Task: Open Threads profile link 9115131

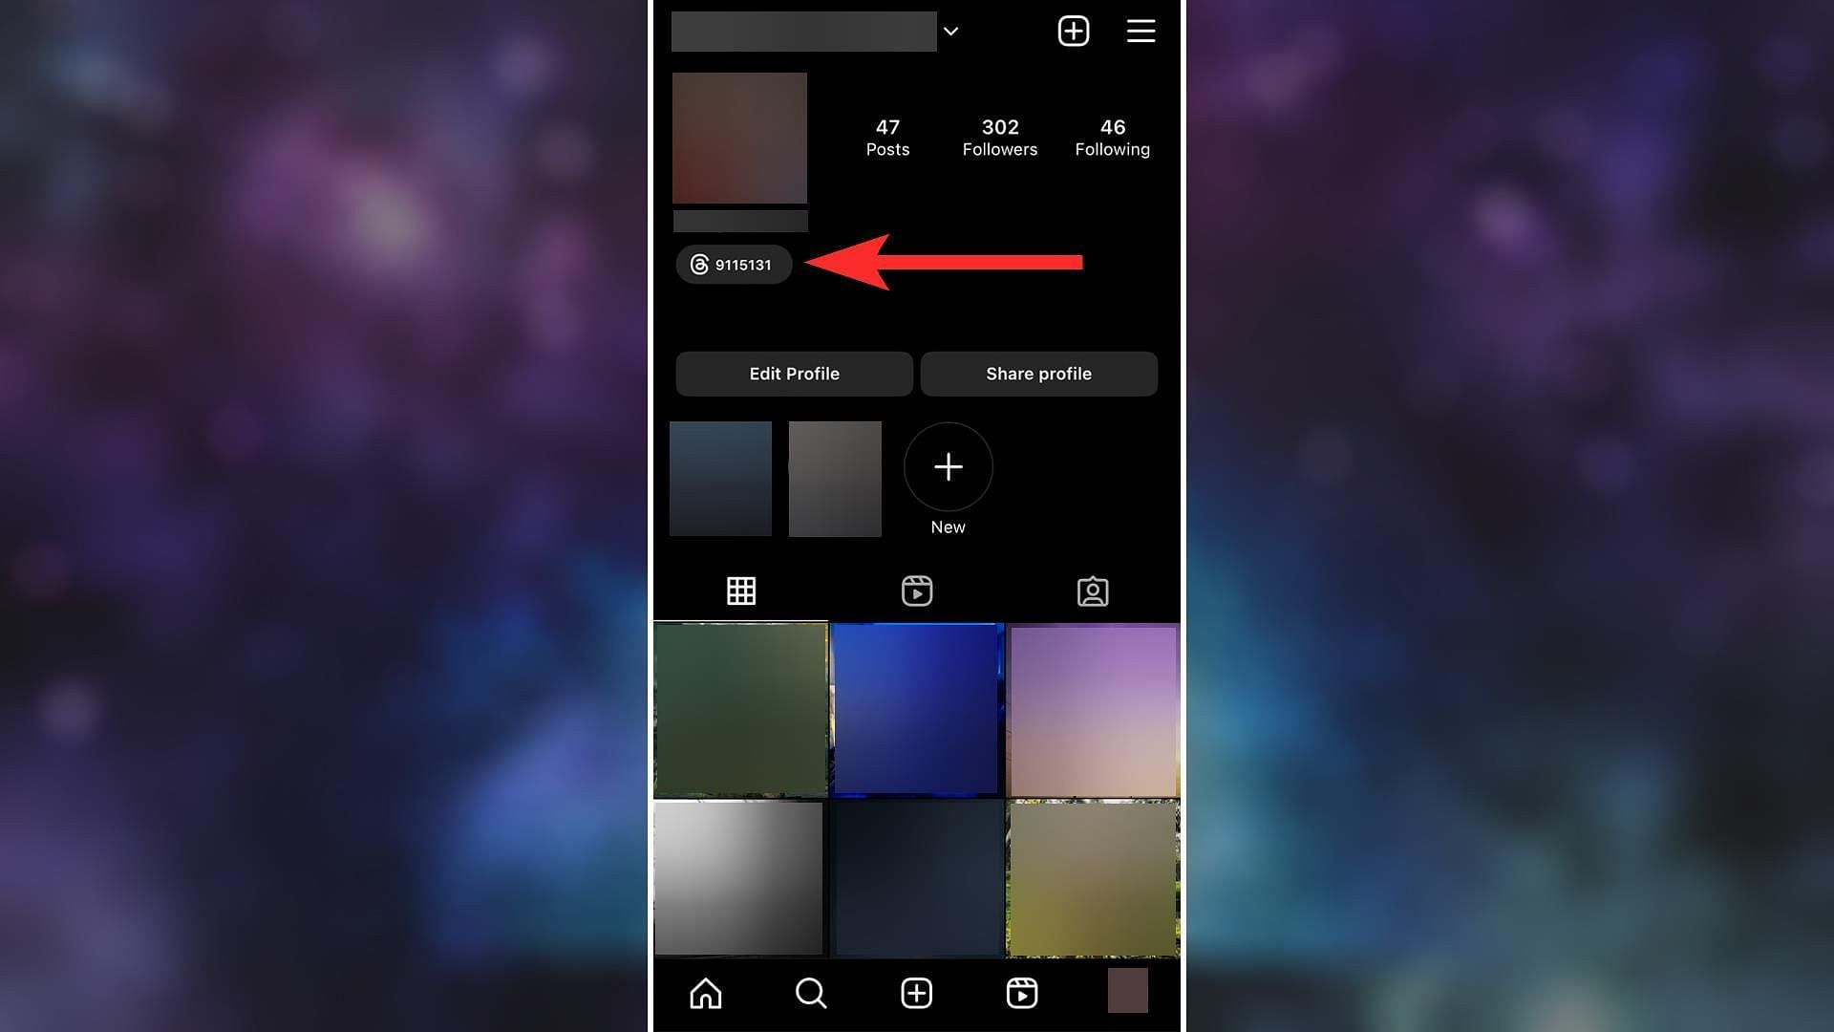Action: [733, 265]
